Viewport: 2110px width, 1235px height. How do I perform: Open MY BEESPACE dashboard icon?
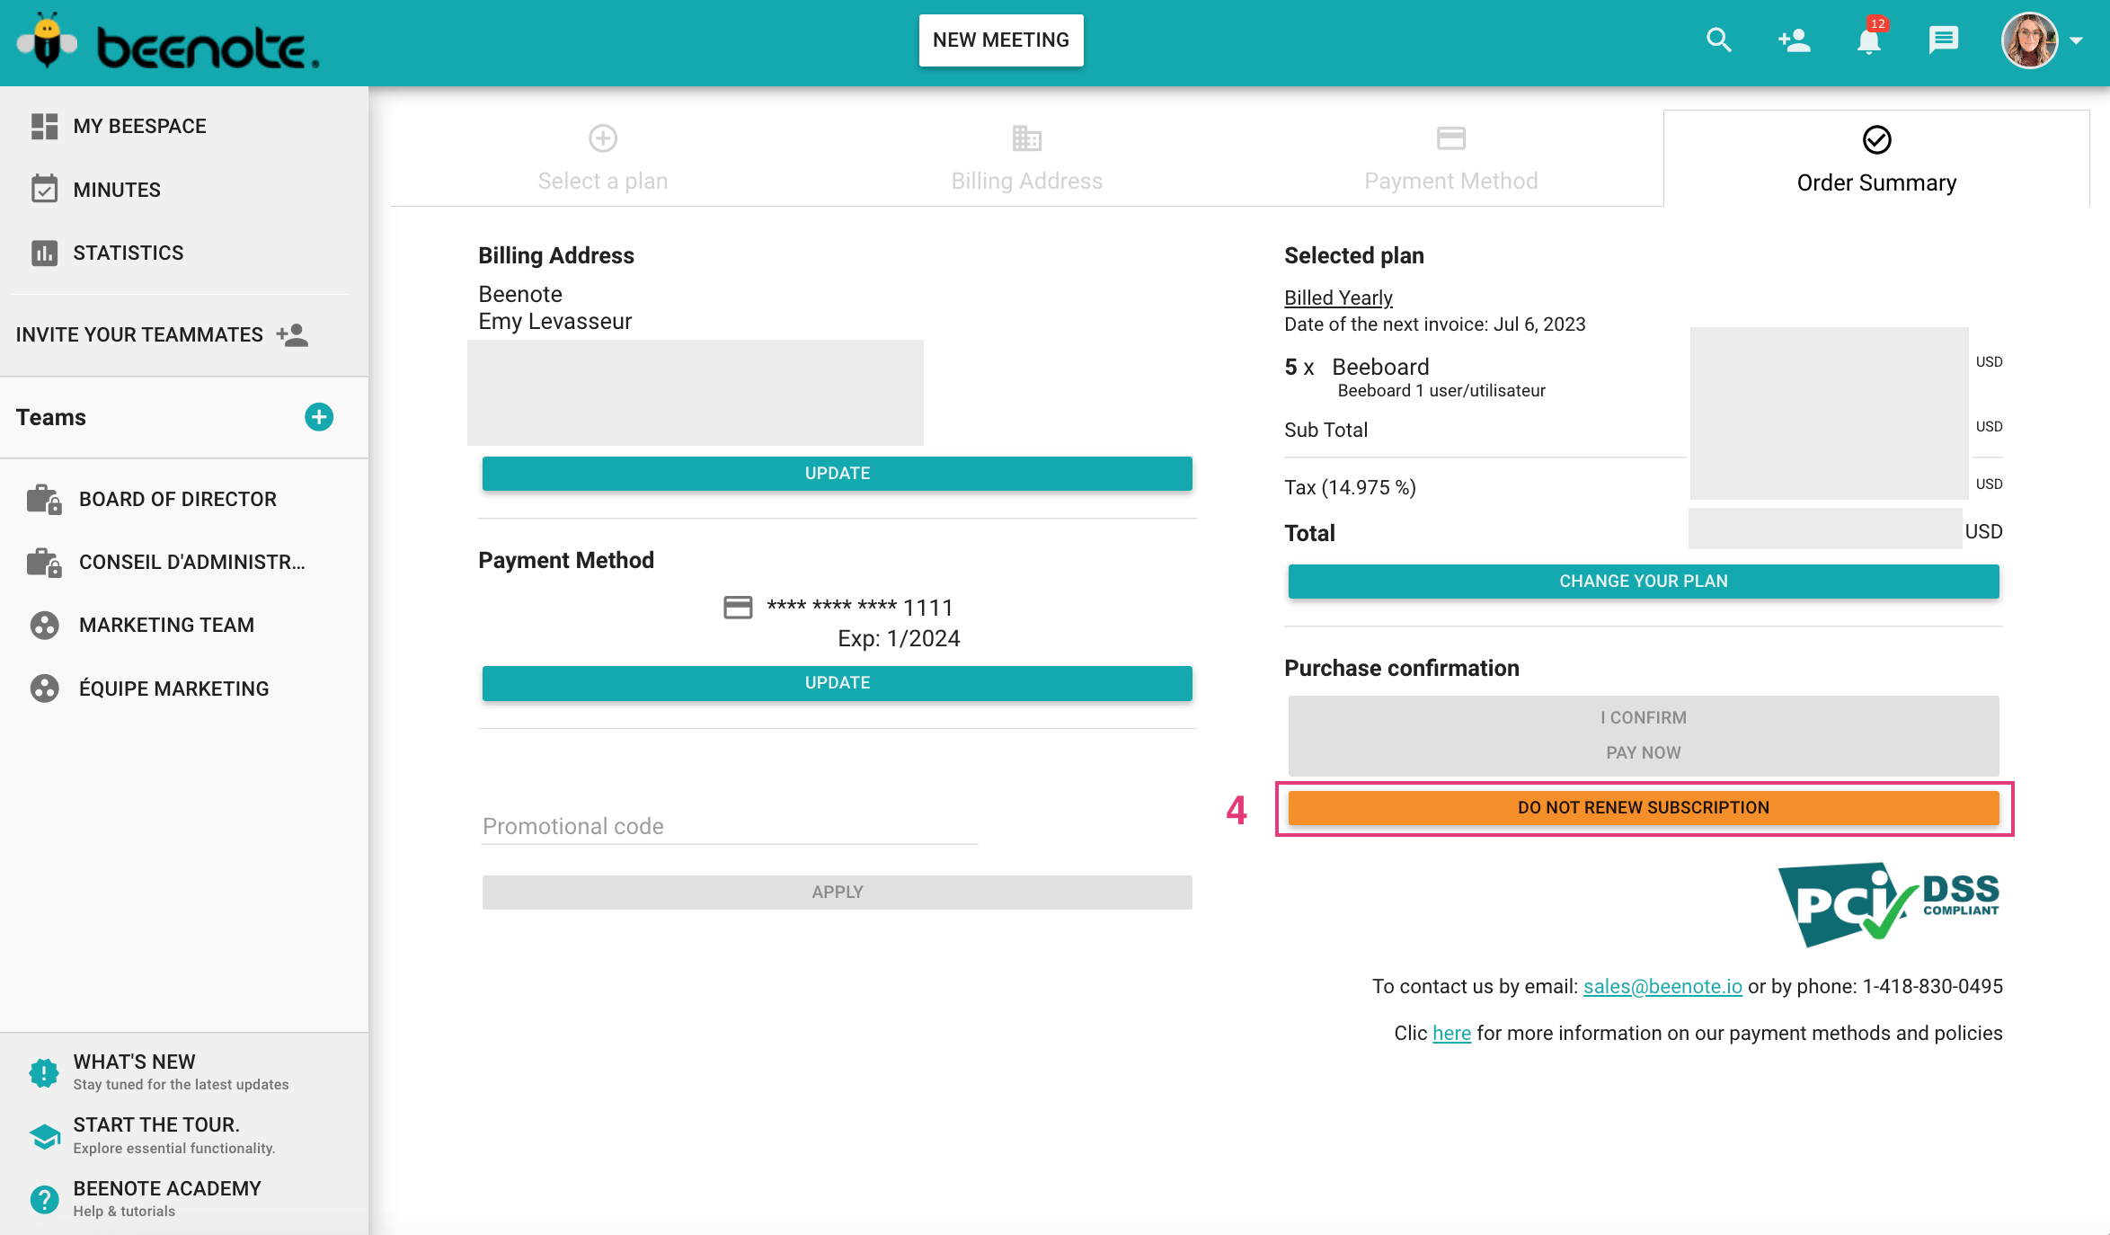(x=44, y=127)
